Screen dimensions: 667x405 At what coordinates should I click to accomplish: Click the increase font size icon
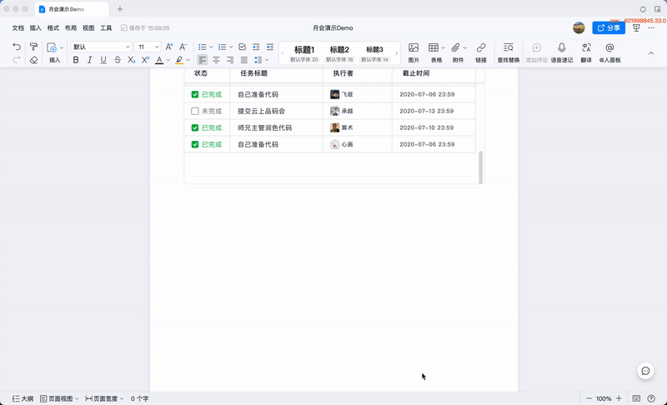(169, 47)
